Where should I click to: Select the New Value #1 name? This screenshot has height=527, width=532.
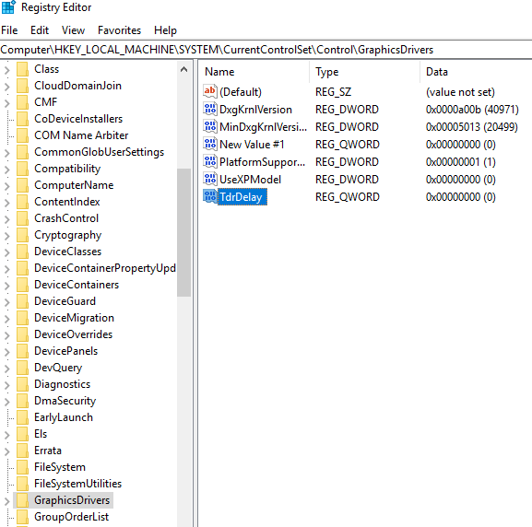252,144
